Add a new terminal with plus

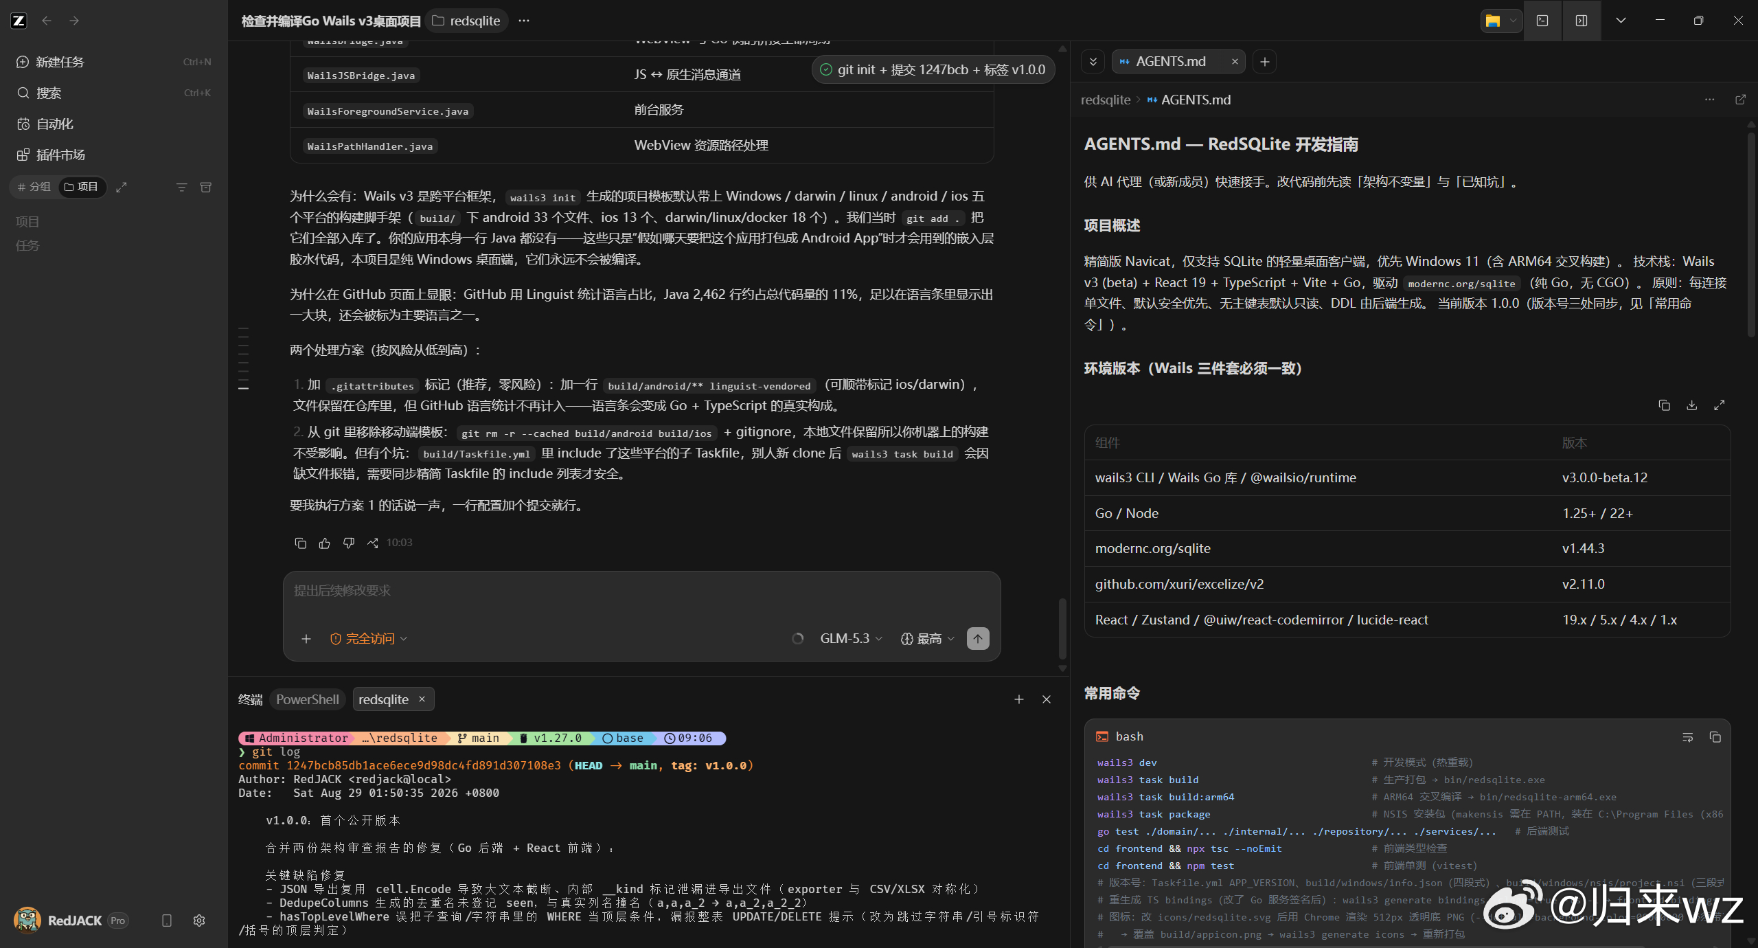click(1019, 699)
